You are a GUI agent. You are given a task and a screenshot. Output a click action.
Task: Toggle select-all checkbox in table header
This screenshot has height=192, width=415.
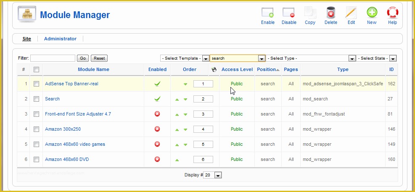(x=36, y=70)
